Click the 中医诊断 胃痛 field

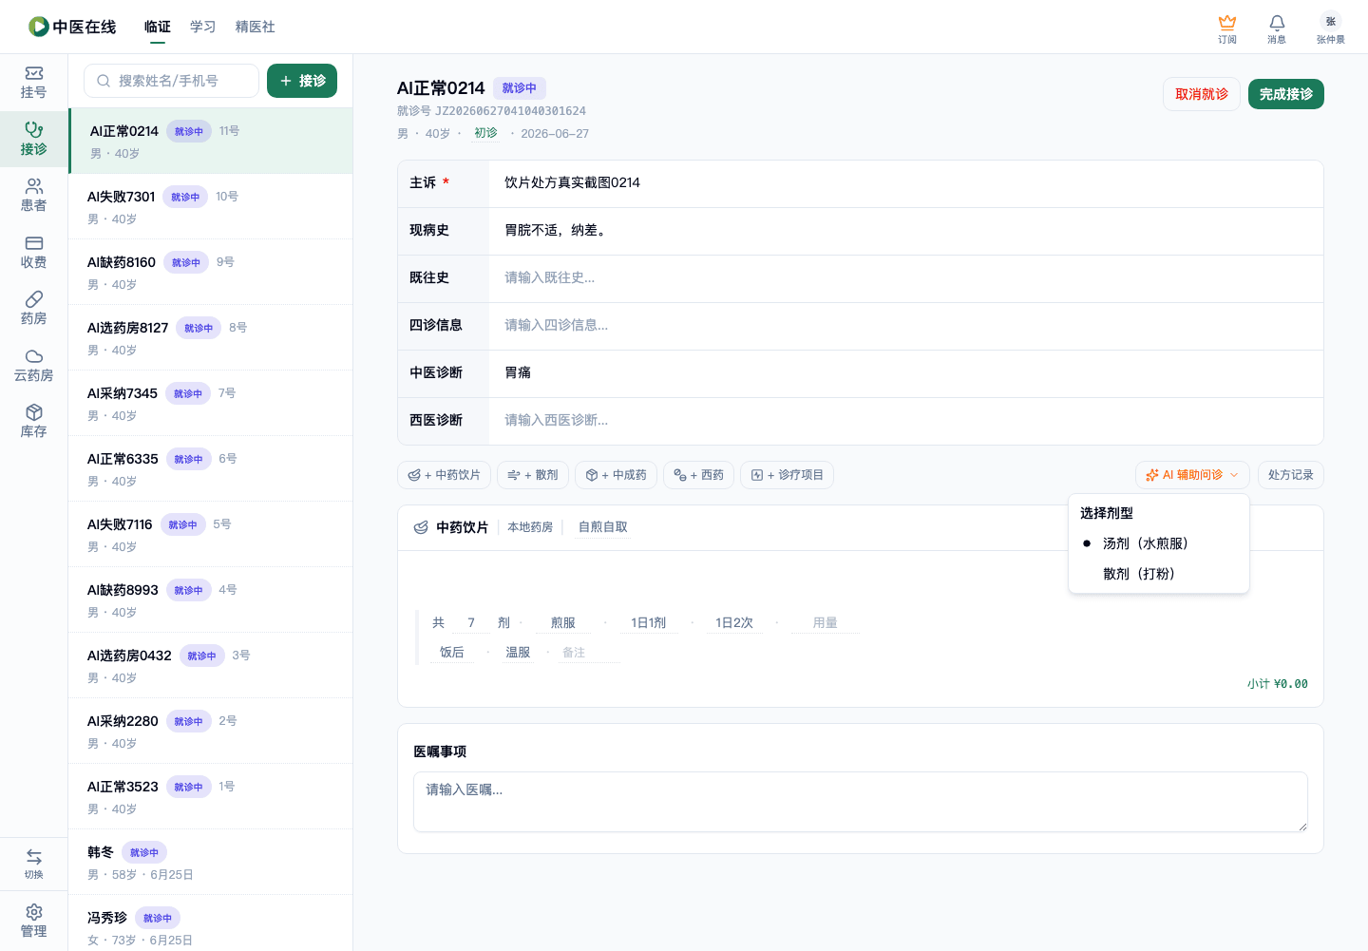coord(906,373)
